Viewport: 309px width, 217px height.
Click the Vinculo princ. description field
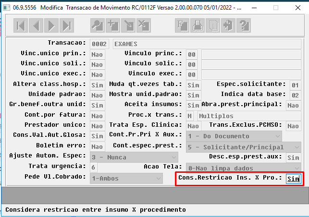tap(251, 55)
